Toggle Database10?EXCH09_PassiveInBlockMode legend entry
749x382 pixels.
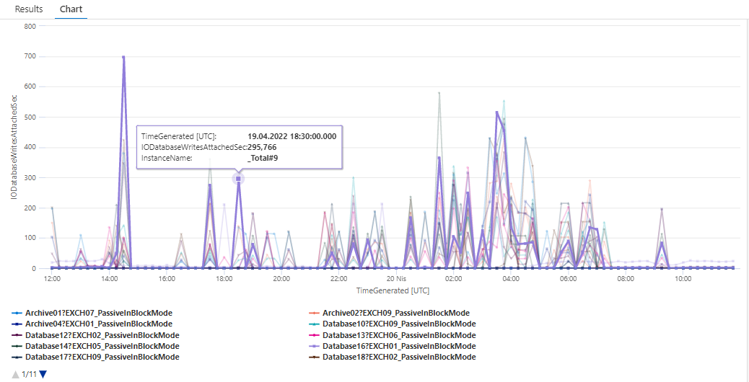pos(392,324)
